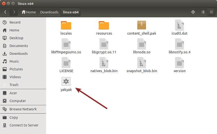Switch to list view
Viewport: 217px width, 134px height.
(203, 12)
